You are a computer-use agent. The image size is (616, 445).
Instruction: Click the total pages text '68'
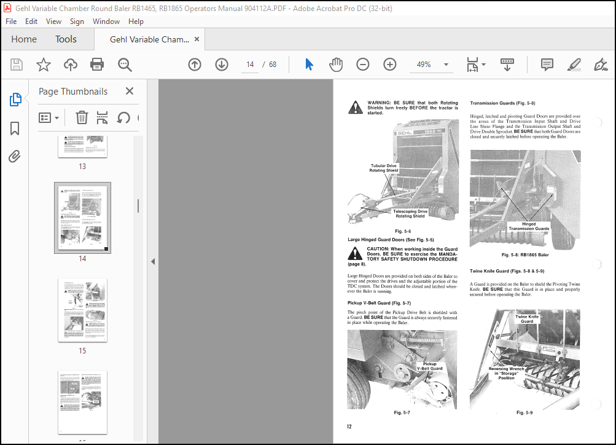[x=273, y=65]
